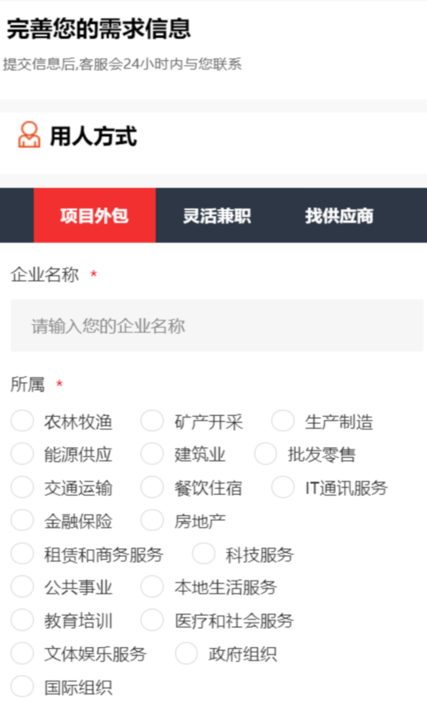Select the 餐饮住宿 radio button
Screen dimensions: 427x711
(x=151, y=487)
